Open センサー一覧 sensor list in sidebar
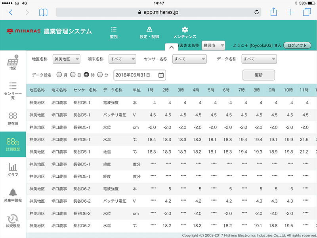 point(13,91)
